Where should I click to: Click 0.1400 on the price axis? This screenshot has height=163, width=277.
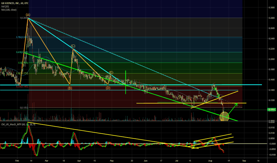point(272,90)
